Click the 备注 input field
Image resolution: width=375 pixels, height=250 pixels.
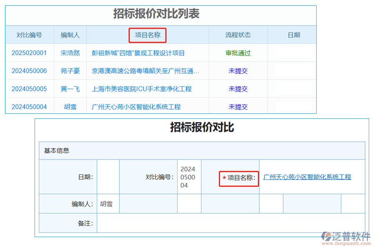point(208,223)
